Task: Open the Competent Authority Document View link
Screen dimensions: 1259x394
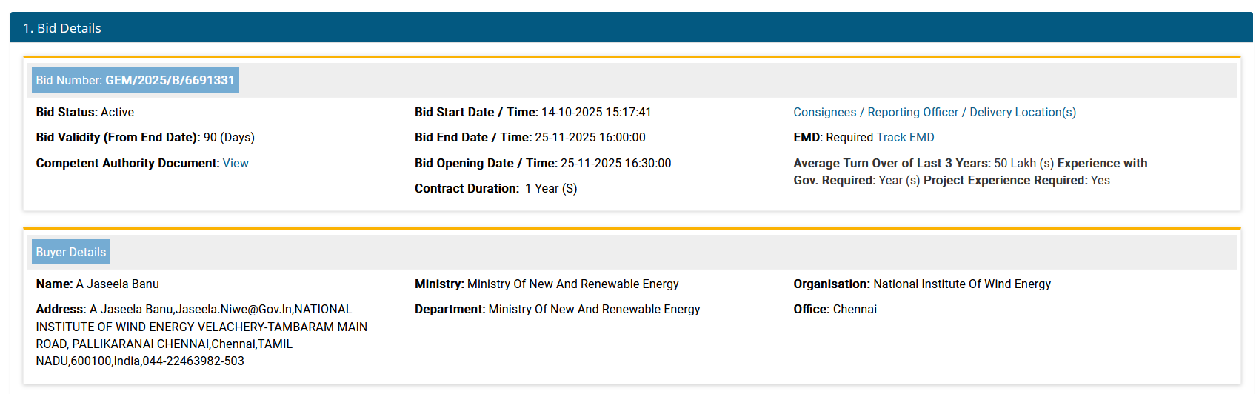Action: [x=236, y=164]
